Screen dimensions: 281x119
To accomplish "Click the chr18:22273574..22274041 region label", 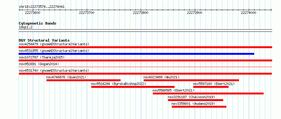I will click(42, 7).
